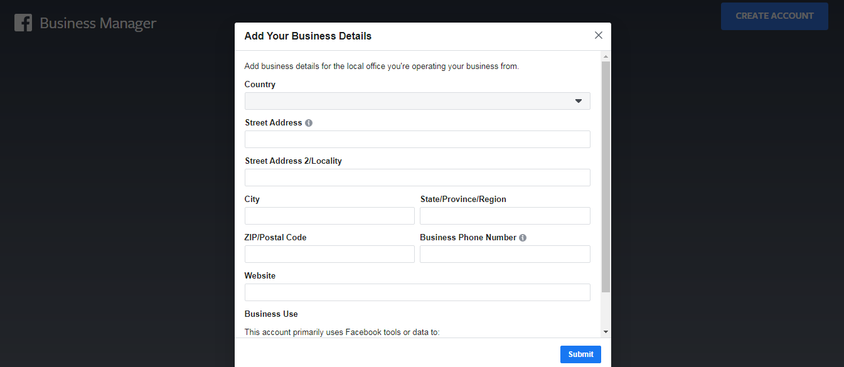Viewport: 844px width, 367px height.
Task: Close the Add Your Business Details dialog
Action: [599, 36]
